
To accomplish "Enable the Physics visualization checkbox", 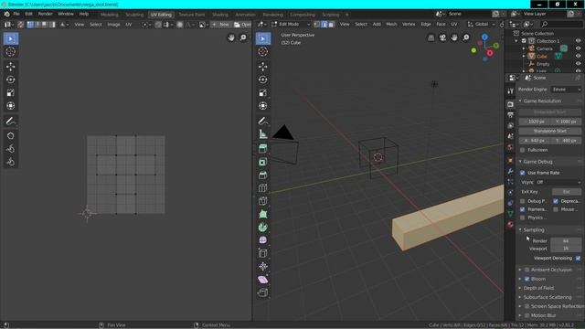I will click(x=522, y=218).
